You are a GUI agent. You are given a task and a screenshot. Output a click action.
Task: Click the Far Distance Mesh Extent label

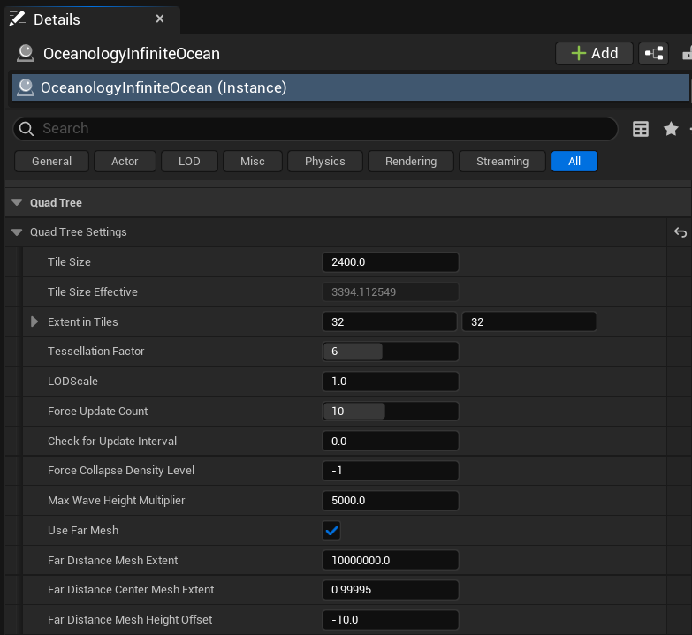pos(112,561)
